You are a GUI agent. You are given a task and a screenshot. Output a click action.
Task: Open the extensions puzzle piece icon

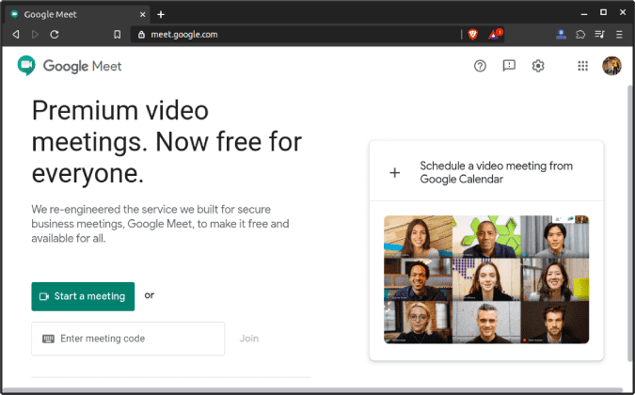point(580,35)
